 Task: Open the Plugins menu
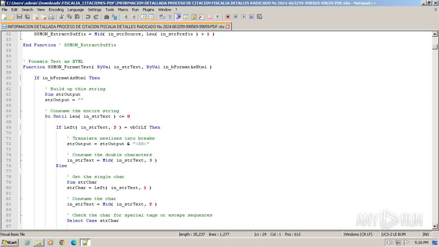[149, 10]
